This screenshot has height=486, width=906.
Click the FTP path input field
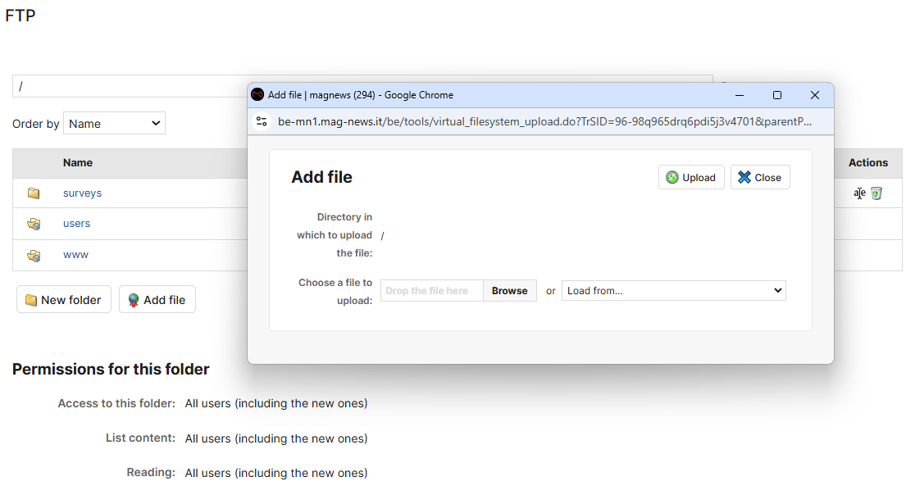coord(130,86)
